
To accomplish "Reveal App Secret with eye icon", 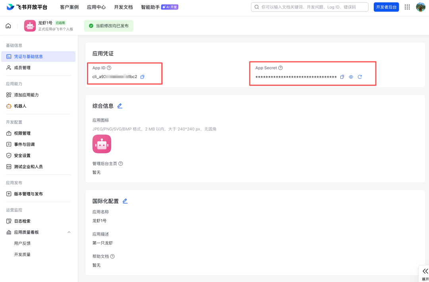I will (351, 77).
